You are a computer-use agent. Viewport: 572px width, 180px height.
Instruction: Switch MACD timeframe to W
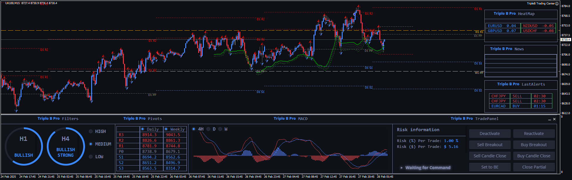point(220,129)
